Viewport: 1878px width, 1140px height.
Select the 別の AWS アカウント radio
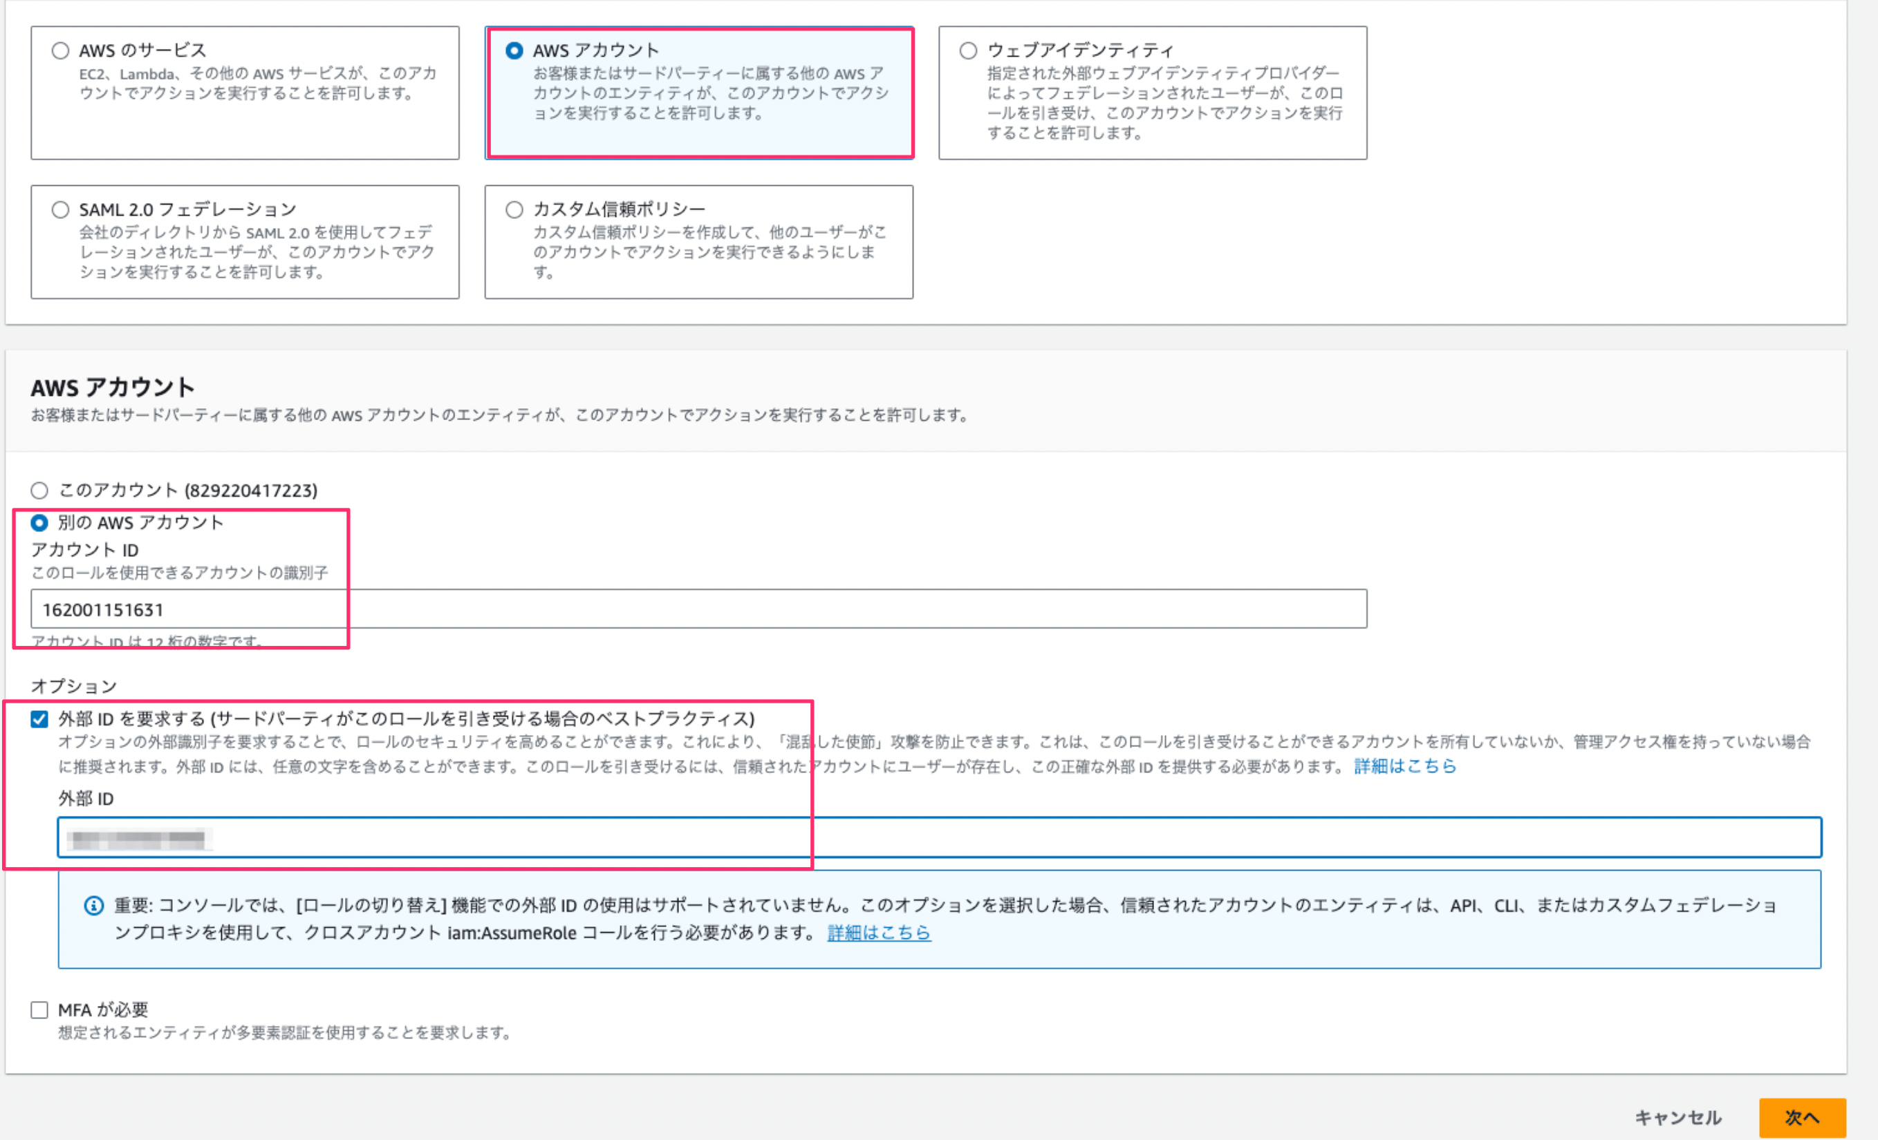pyautogui.click(x=39, y=523)
